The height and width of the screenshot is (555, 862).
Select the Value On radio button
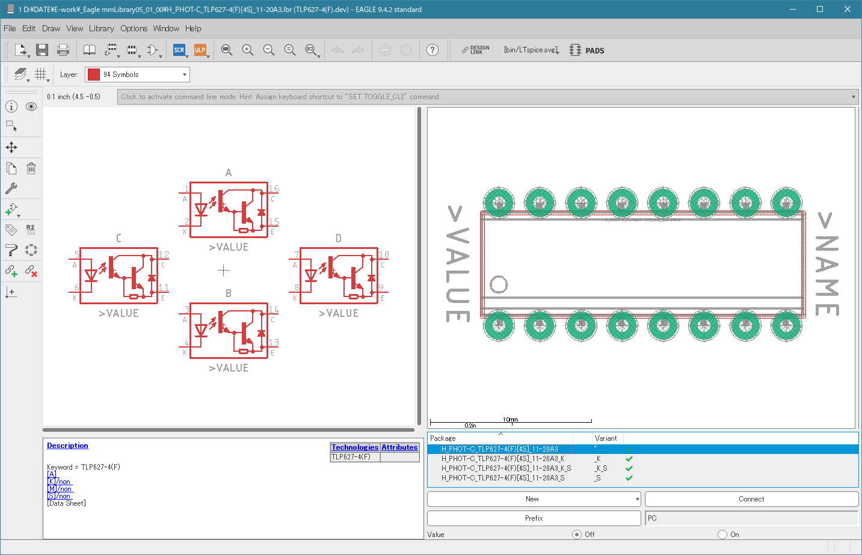coord(722,534)
